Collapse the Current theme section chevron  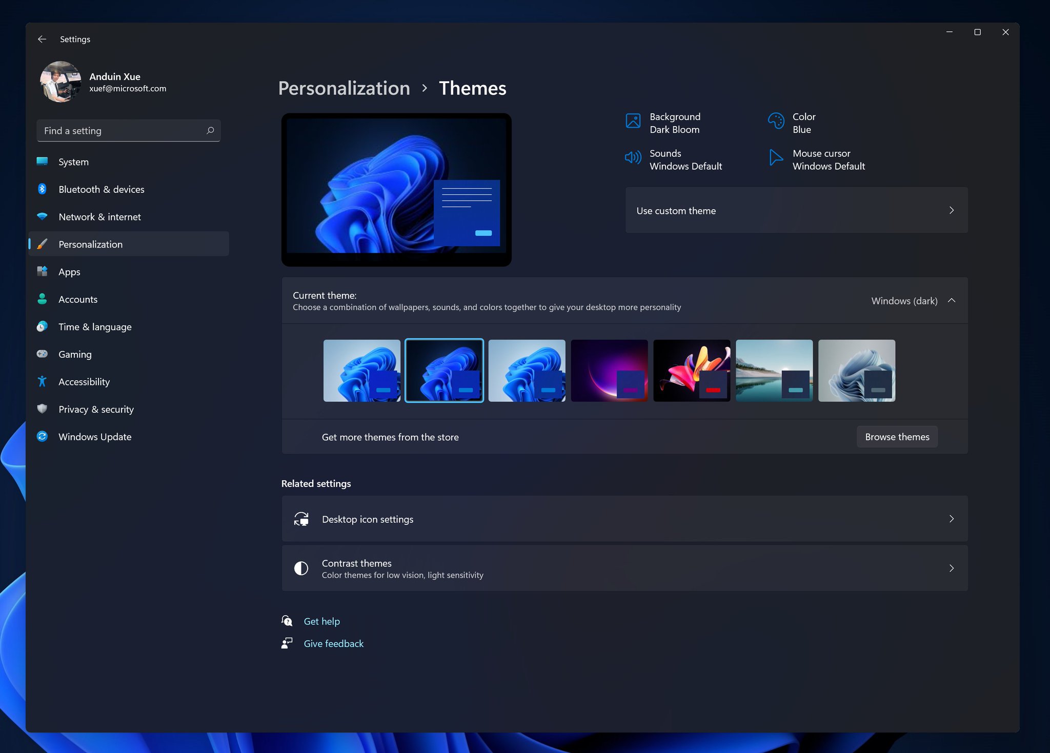tap(952, 300)
